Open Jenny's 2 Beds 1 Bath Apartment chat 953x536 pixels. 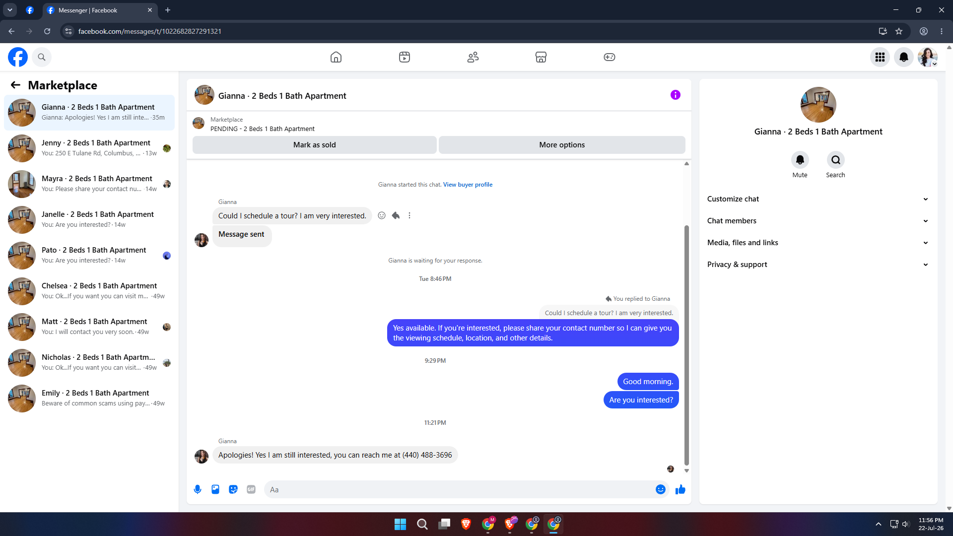89,148
